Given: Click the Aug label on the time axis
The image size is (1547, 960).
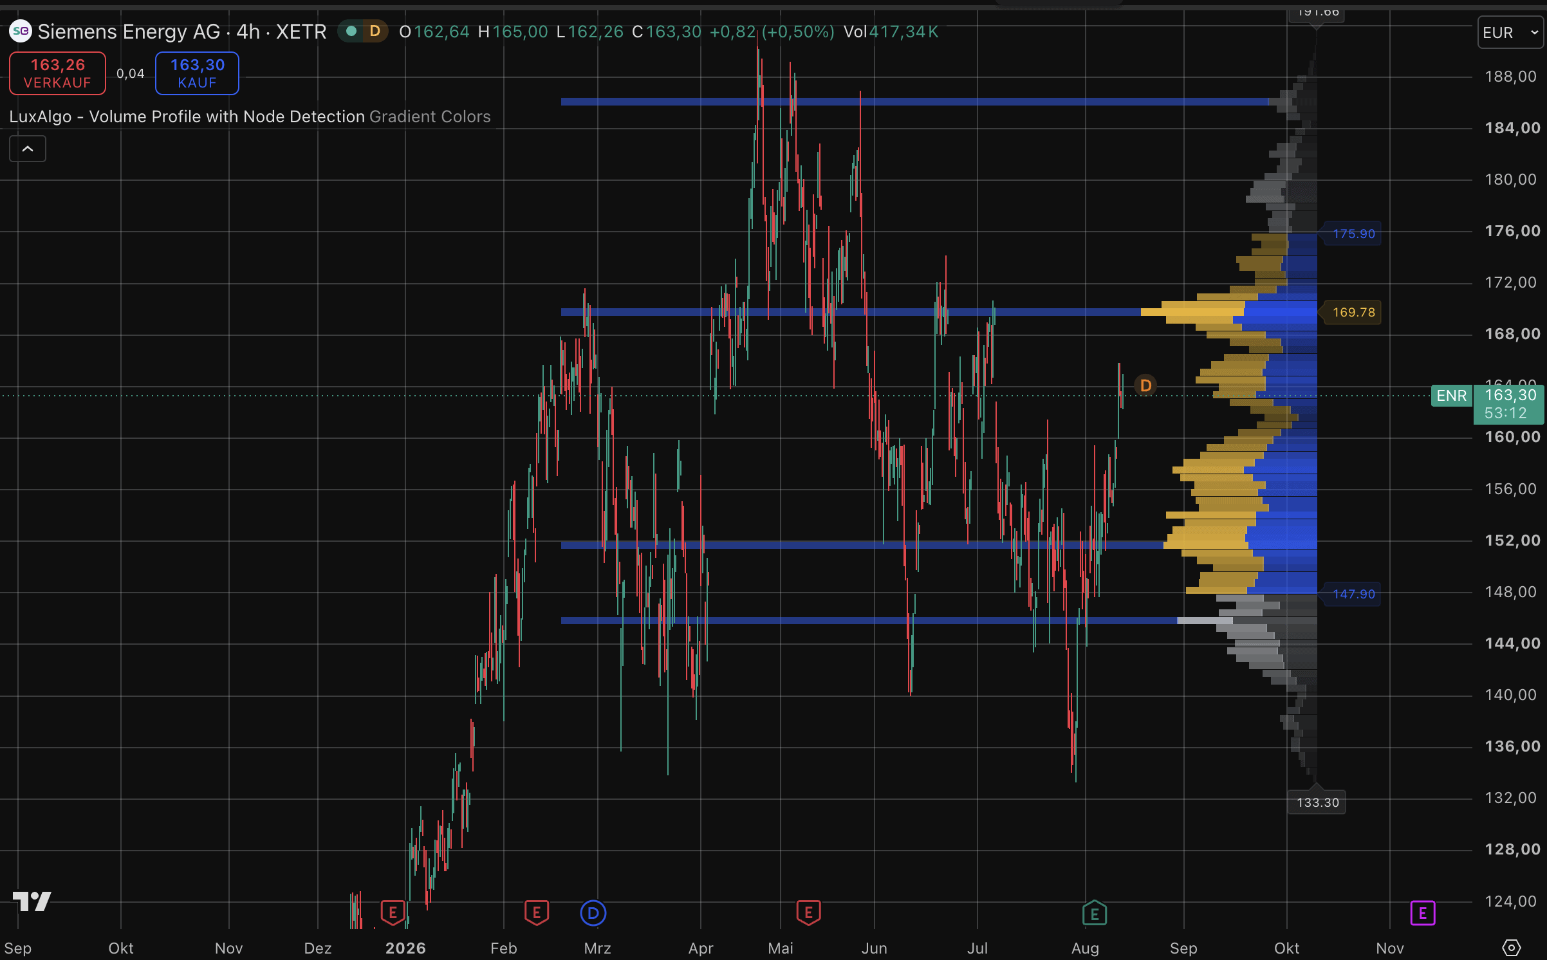Looking at the screenshot, I should point(1086,948).
